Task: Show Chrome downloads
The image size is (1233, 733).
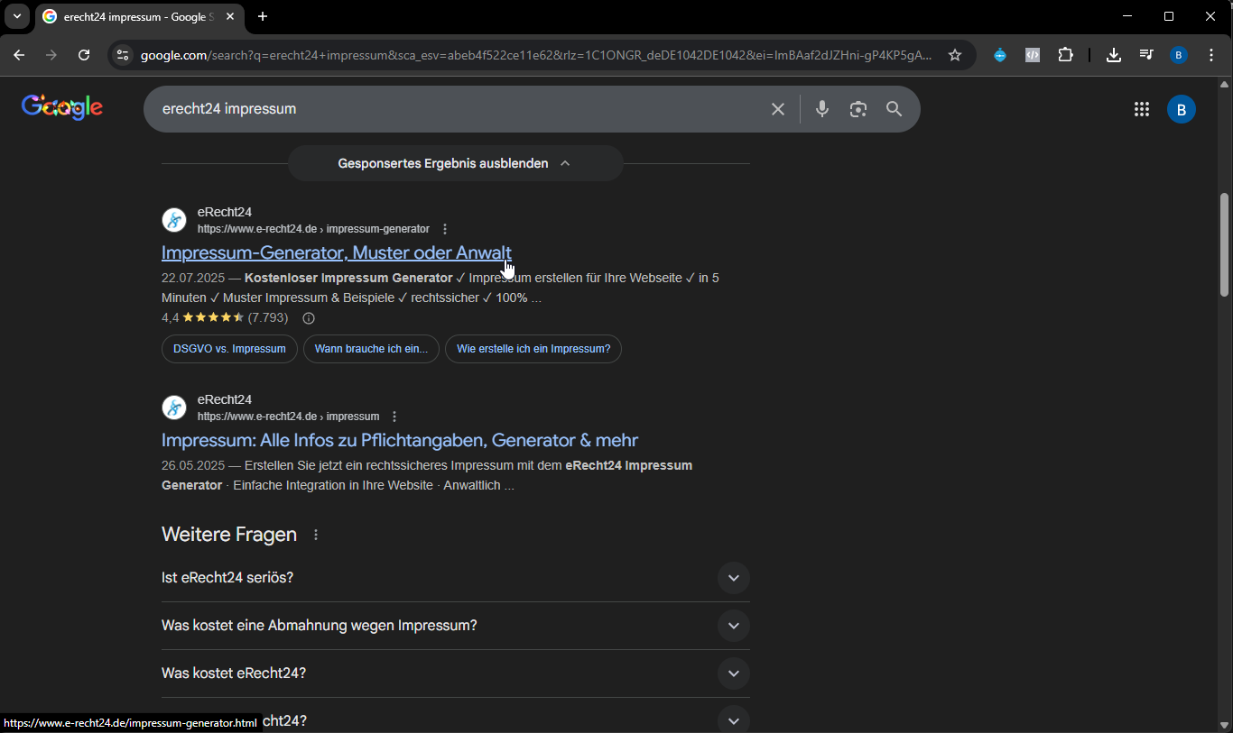Action: (x=1114, y=55)
